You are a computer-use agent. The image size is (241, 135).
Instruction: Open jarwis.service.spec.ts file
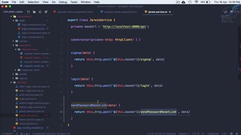click(x=32, y=111)
